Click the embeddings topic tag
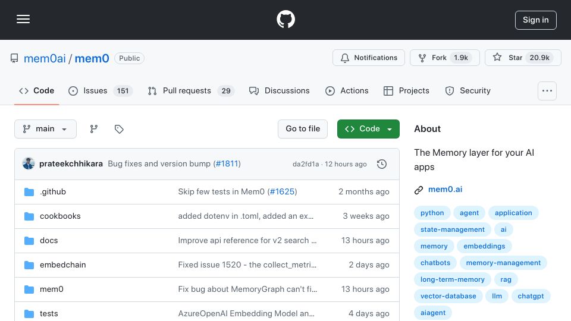The image size is (571, 321). [484, 246]
